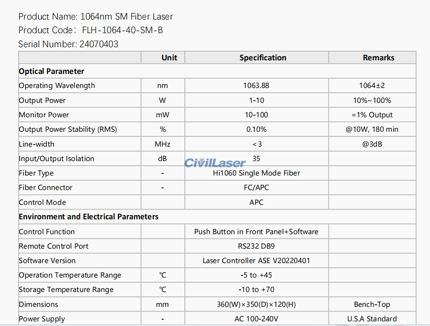Screen dimensions: 430x326
Task: Click the CivilLaser watermark logo
Action: click(215, 163)
